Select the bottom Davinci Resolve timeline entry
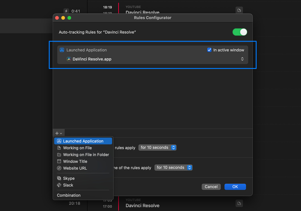This screenshot has width=301, height=211. point(143,205)
